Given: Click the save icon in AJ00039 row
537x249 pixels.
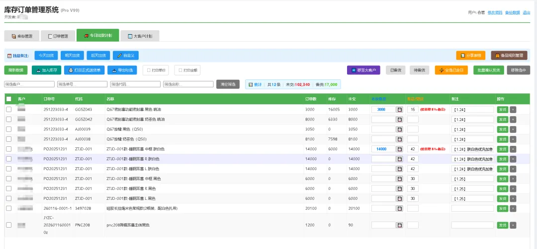Looking at the screenshot, I should pyautogui.click(x=399, y=129).
